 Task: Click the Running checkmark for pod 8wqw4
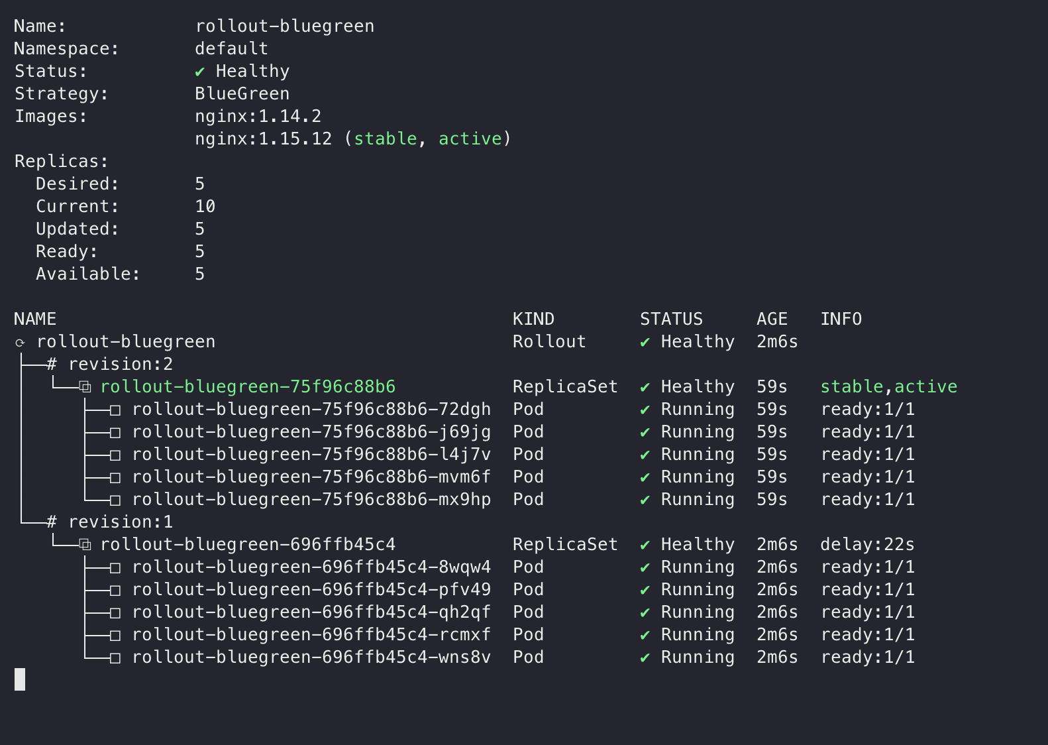[645, 567]
